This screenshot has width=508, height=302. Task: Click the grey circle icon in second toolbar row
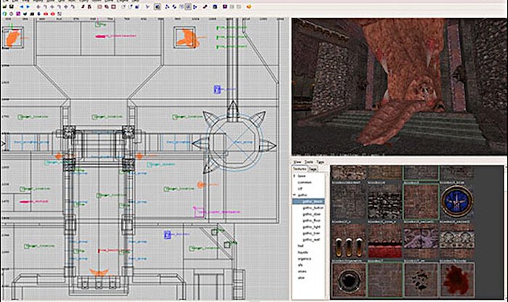11,14
